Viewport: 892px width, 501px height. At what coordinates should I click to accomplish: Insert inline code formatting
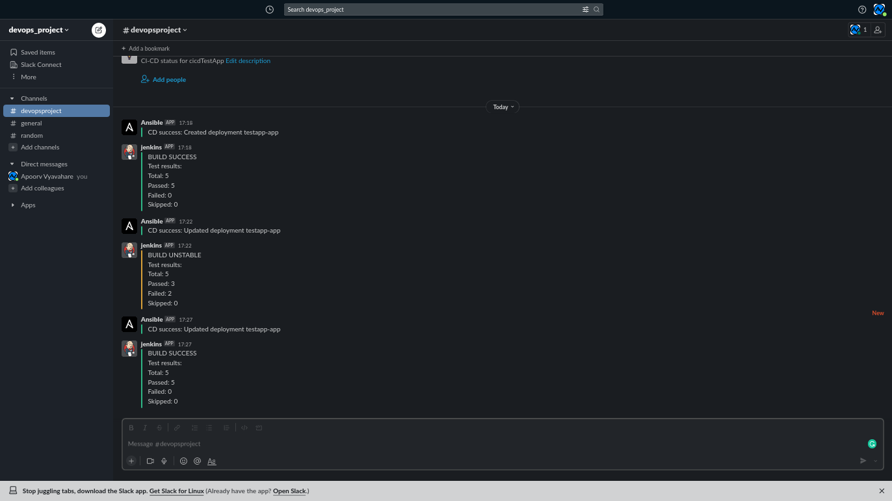244,428
